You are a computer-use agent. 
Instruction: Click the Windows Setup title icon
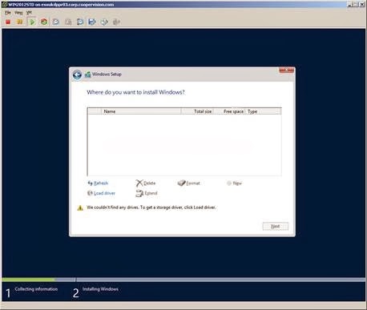click(87, 74)
